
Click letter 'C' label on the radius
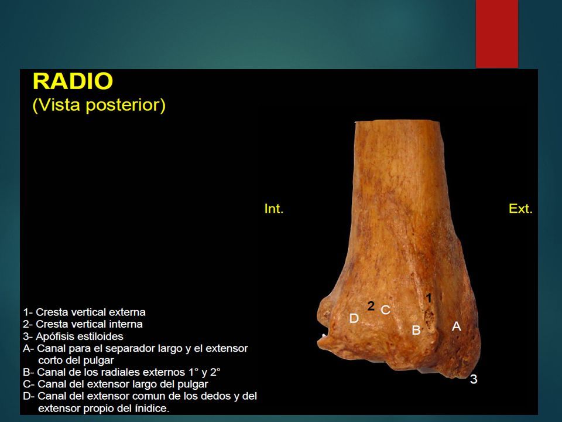click(x=385, y=310)
